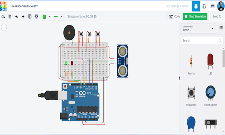This screenshot has width=225, height=135.
Task: Click the delete trash can icon
Action: (x=10, y=17)
